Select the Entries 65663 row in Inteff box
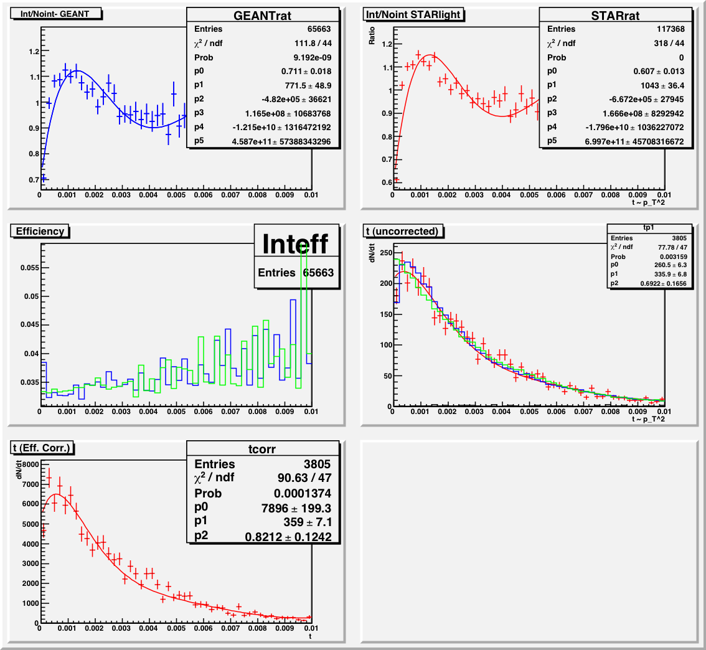The image size is (706, 650). tap(298, 273)
